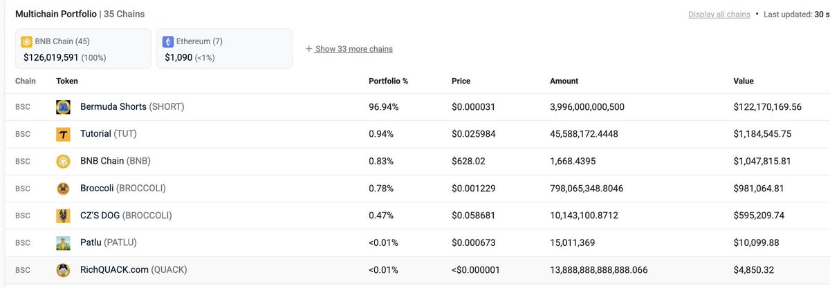
Task: Click the $4,850.32 value cell
Action: [x=754, y=269]
